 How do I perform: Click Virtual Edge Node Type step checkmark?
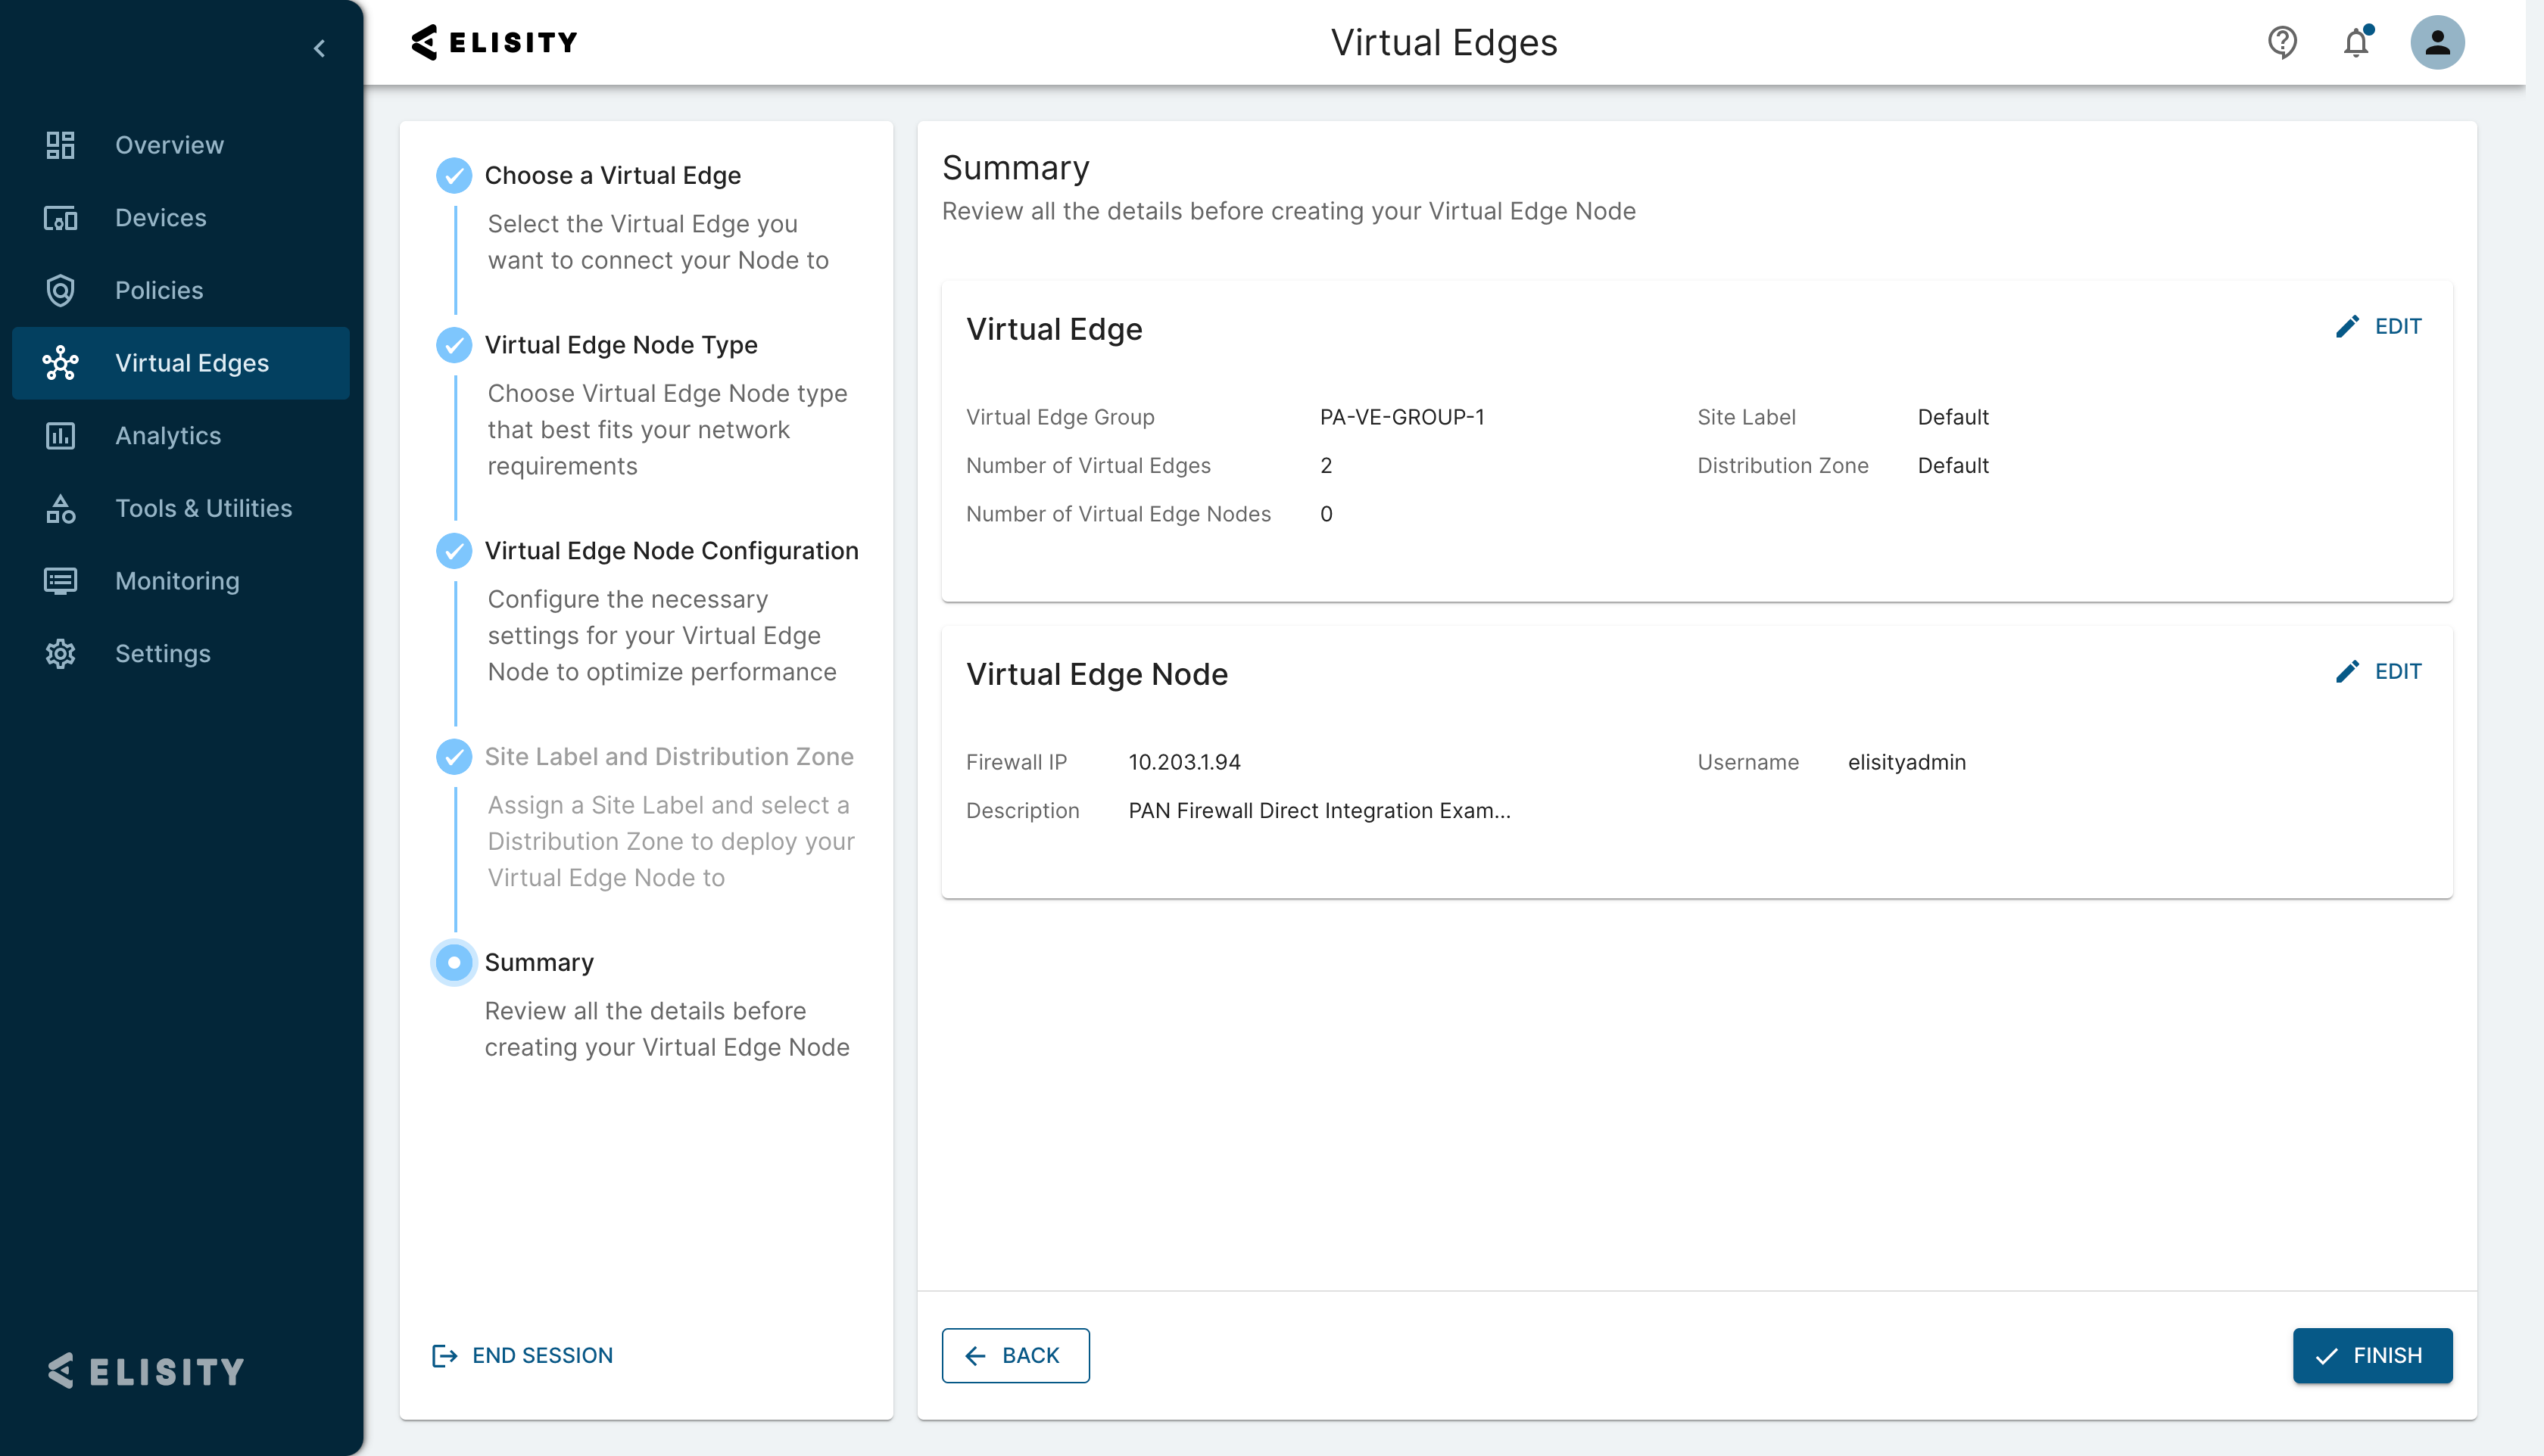[454, 345]
